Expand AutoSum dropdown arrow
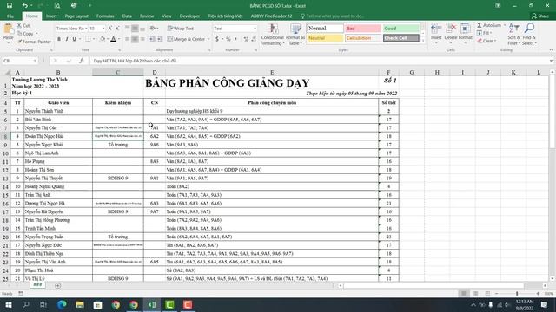This screenshot has height=312, width=556. tap(504, 25)
